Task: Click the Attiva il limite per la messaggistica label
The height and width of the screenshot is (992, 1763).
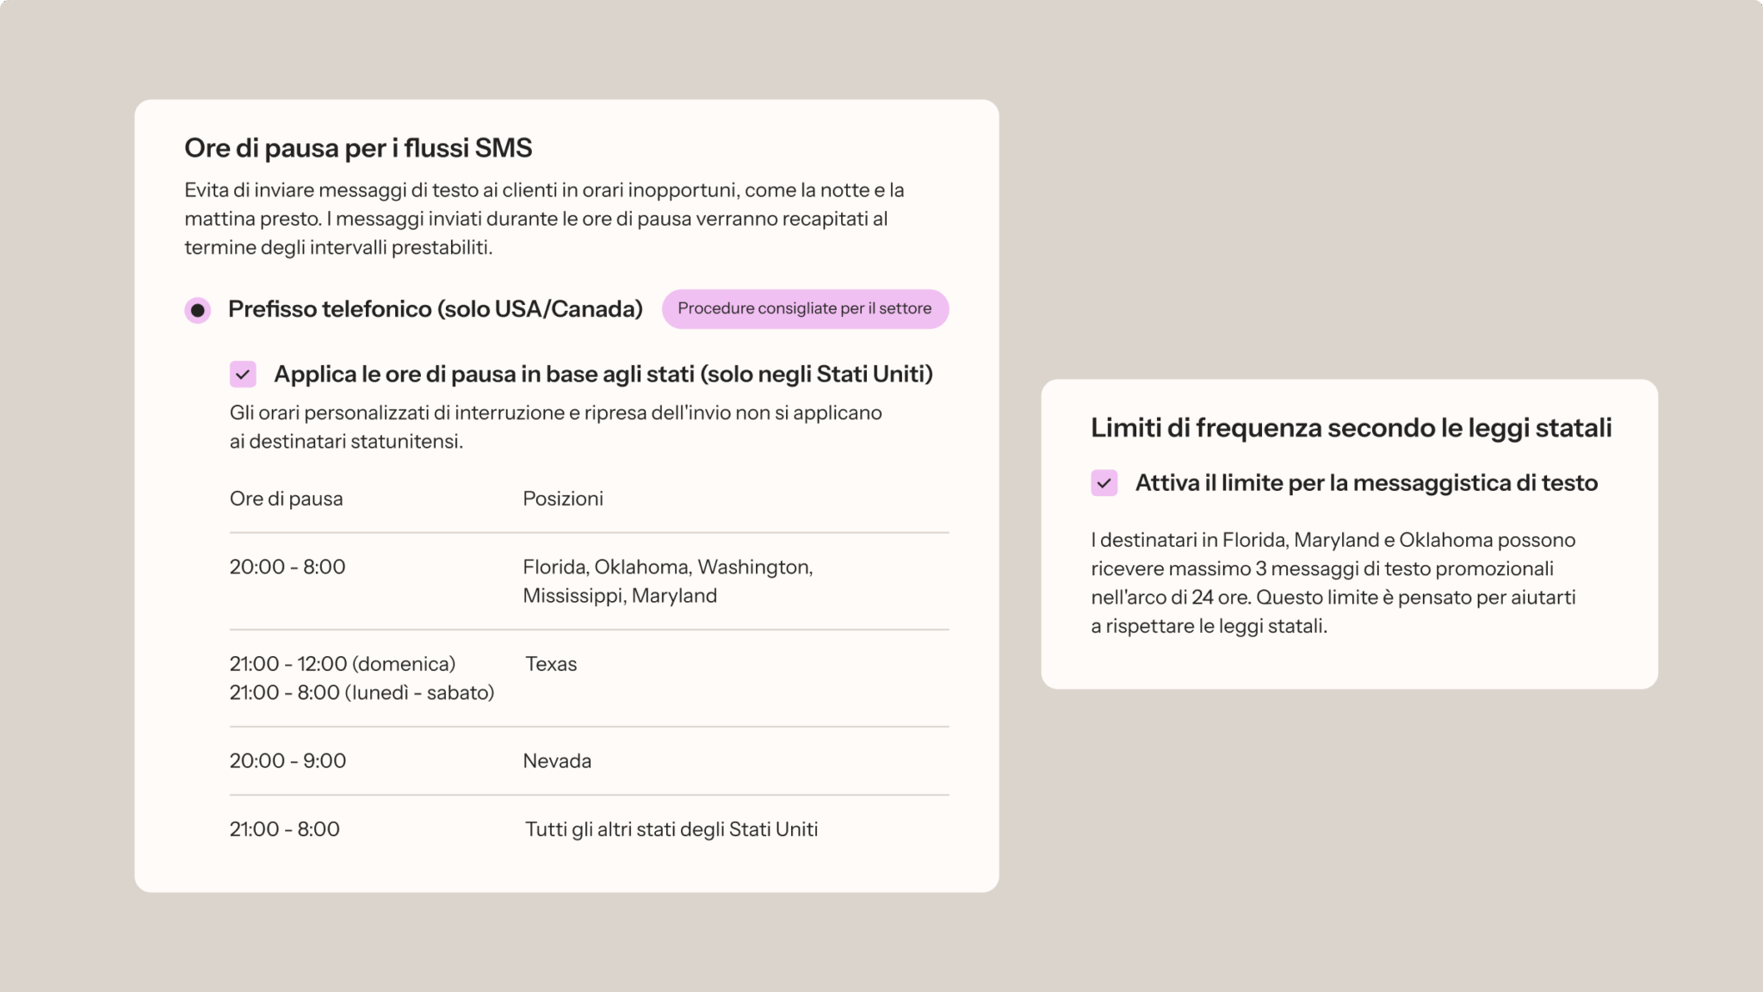Action: pyautogui.click(x=1366, y=483)
